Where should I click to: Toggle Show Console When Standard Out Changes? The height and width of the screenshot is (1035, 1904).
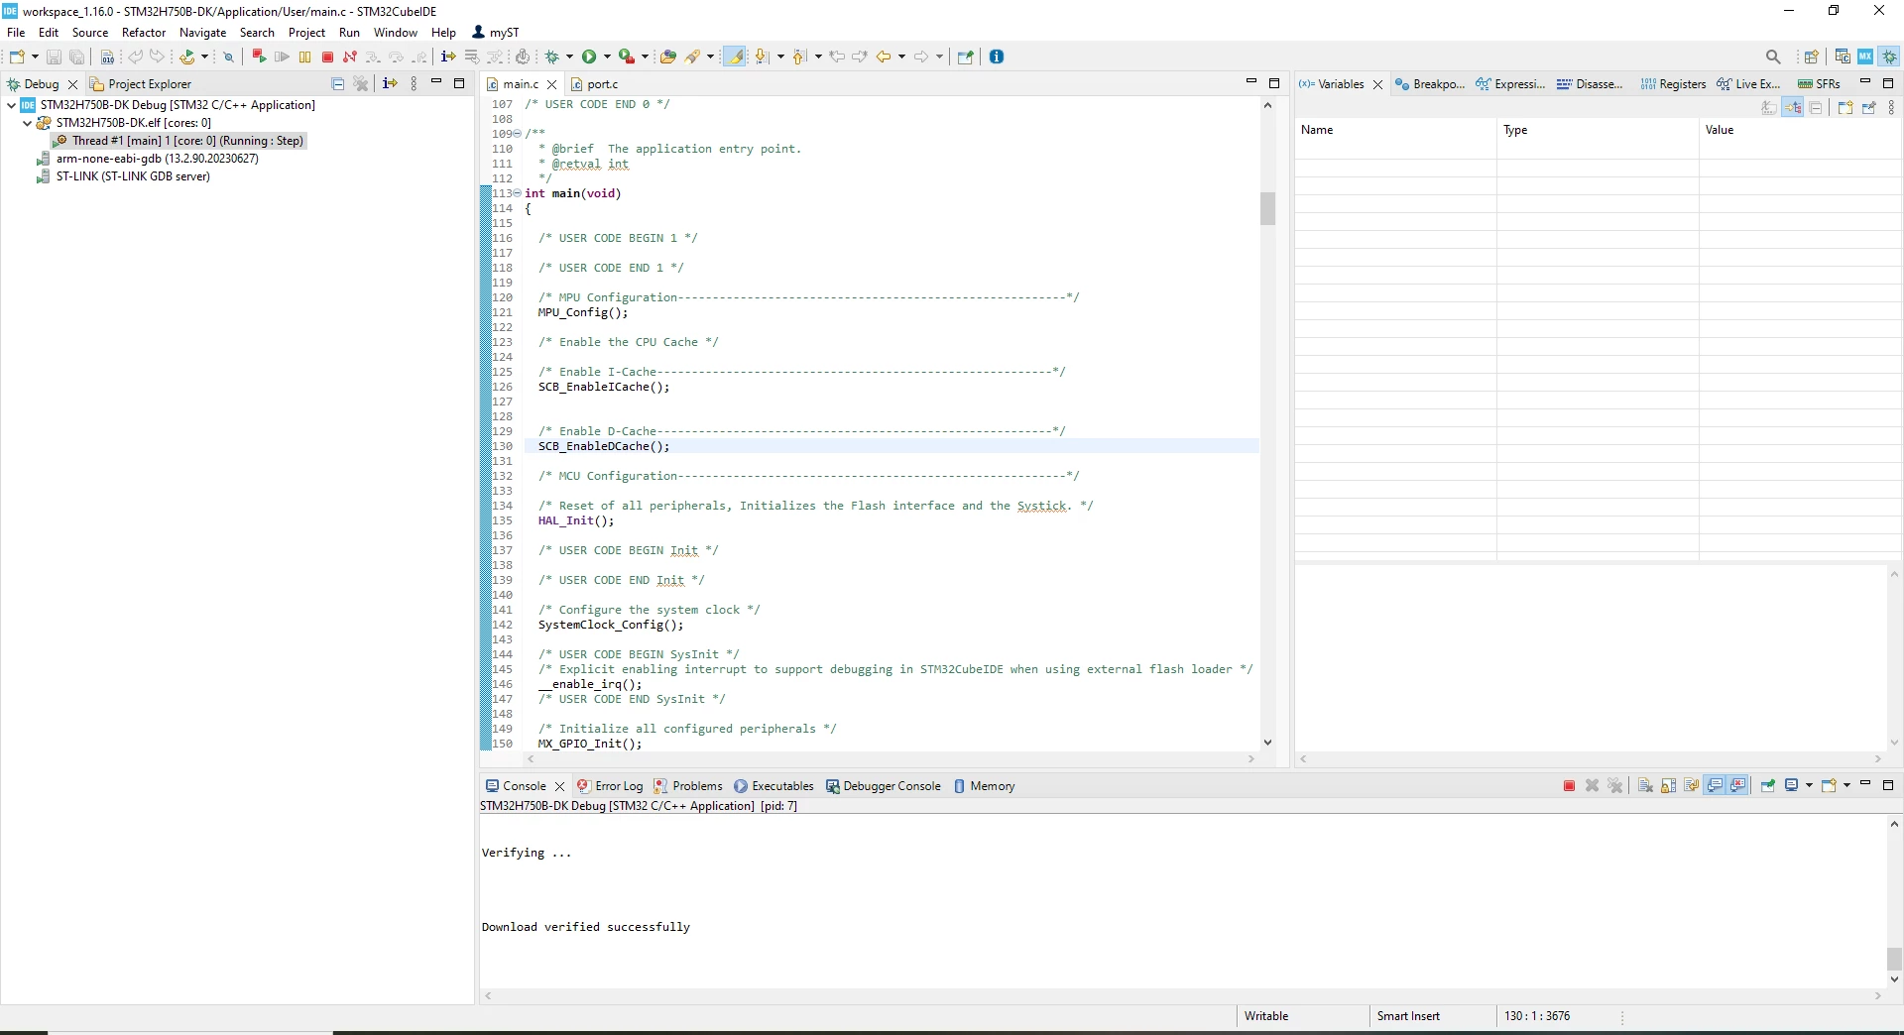[1715, 786]
